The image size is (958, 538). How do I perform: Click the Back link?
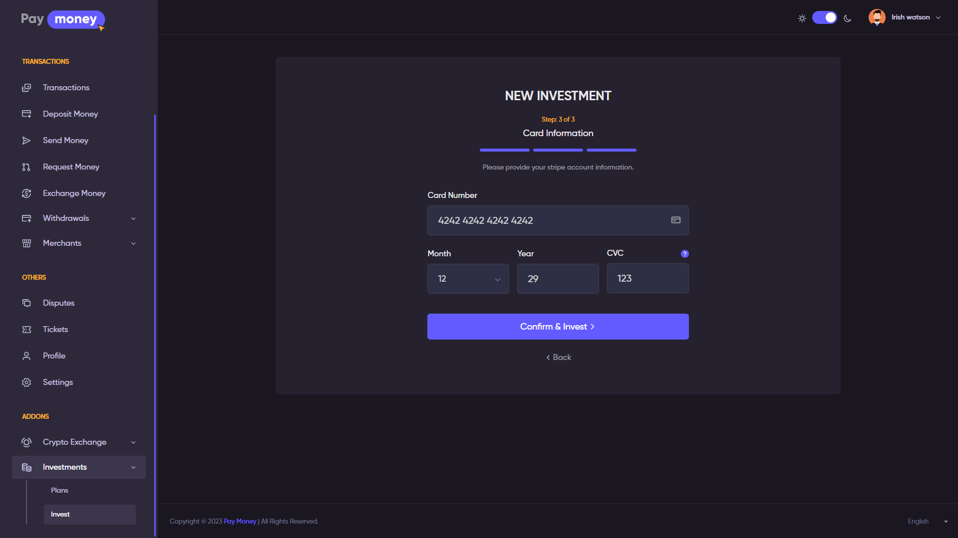(558, 358)
